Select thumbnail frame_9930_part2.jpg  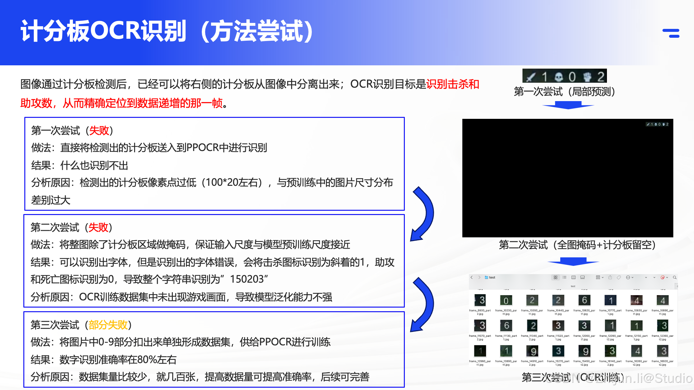480,300
